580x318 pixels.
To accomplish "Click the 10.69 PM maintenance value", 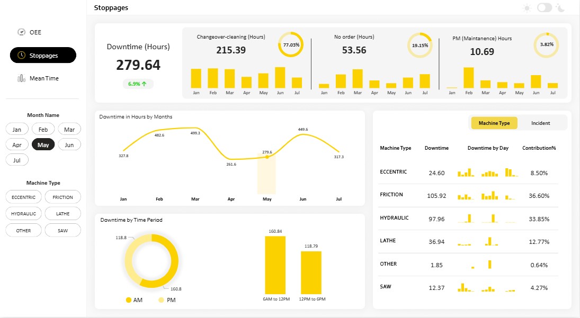I will click(482, 52).
